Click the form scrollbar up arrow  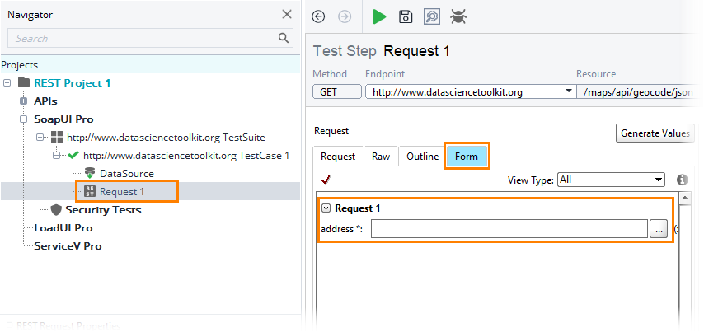click(x=685, y=198)
